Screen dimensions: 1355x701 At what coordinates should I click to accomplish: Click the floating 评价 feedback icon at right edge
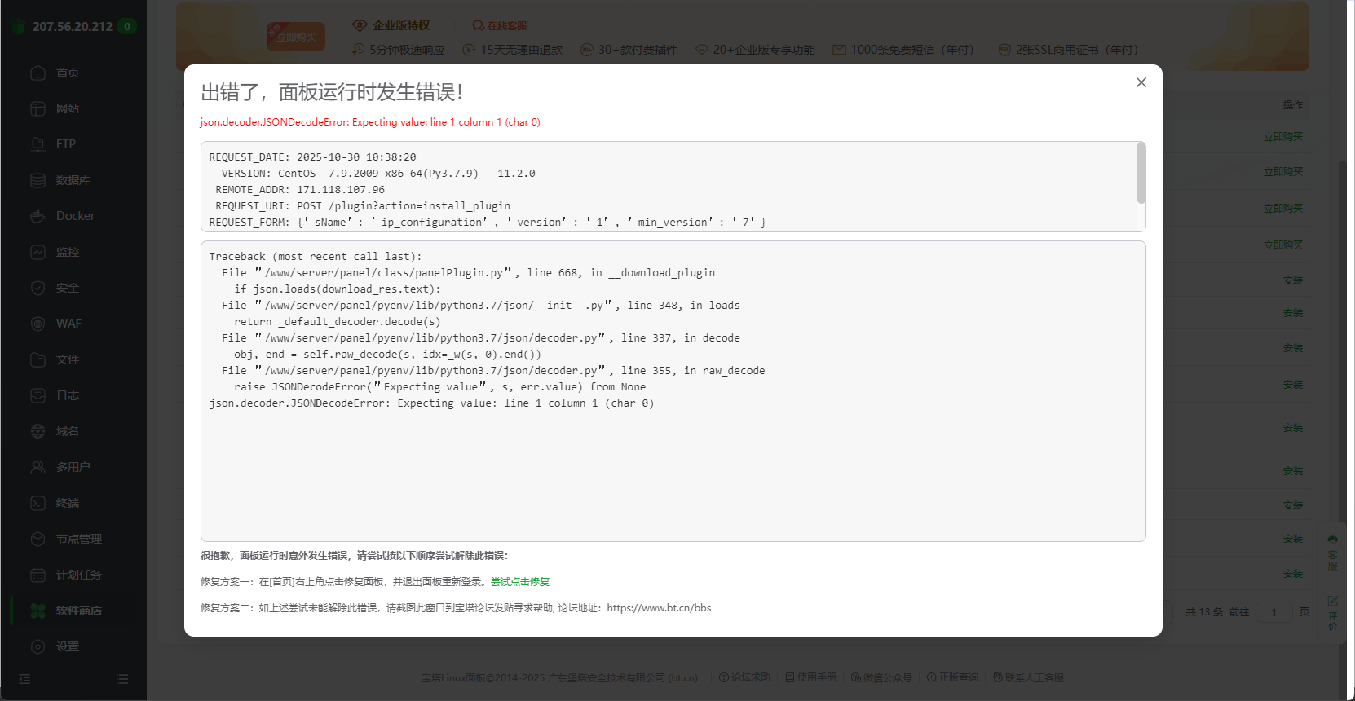click(x=1332, y=613)
